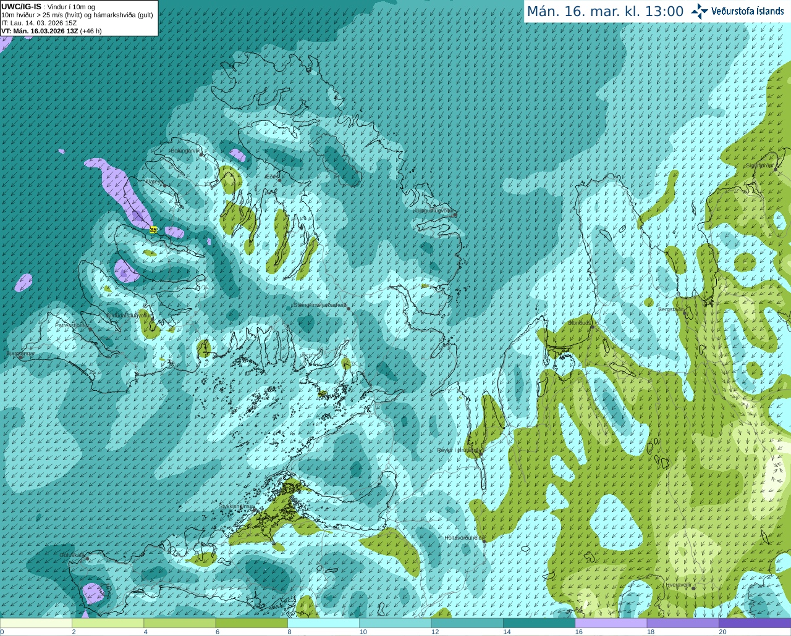The width and height of the screenshot is (791, 636).
Task: Click the legend value 2
Action: pyautogui.click(x=74, y=632)
